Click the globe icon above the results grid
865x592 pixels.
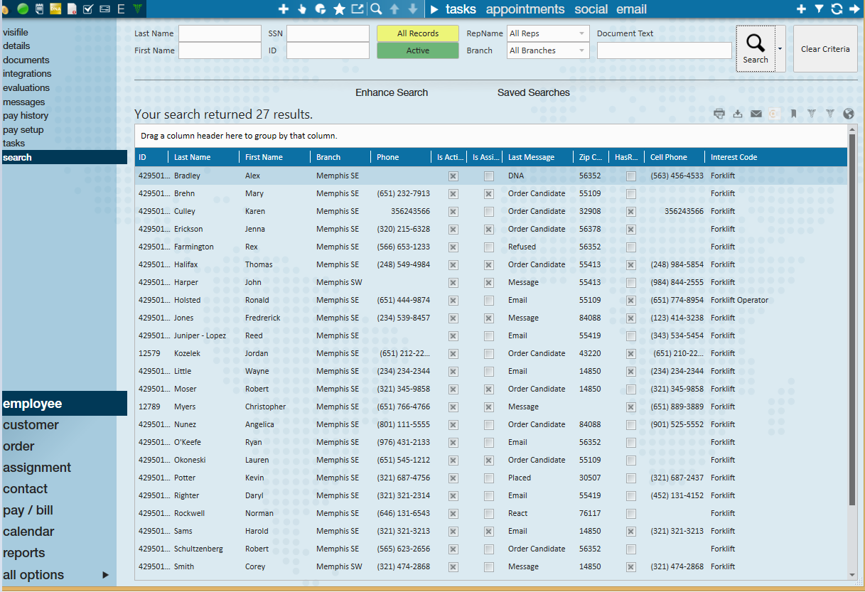pyautogui.click(x=848, y=114)
